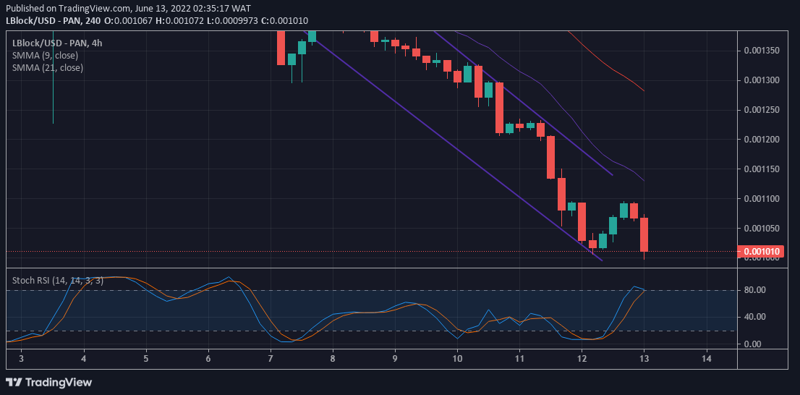Click the 40.00 Stoch RSI level label
Screen dimensions: 800x395
[754, 317]
